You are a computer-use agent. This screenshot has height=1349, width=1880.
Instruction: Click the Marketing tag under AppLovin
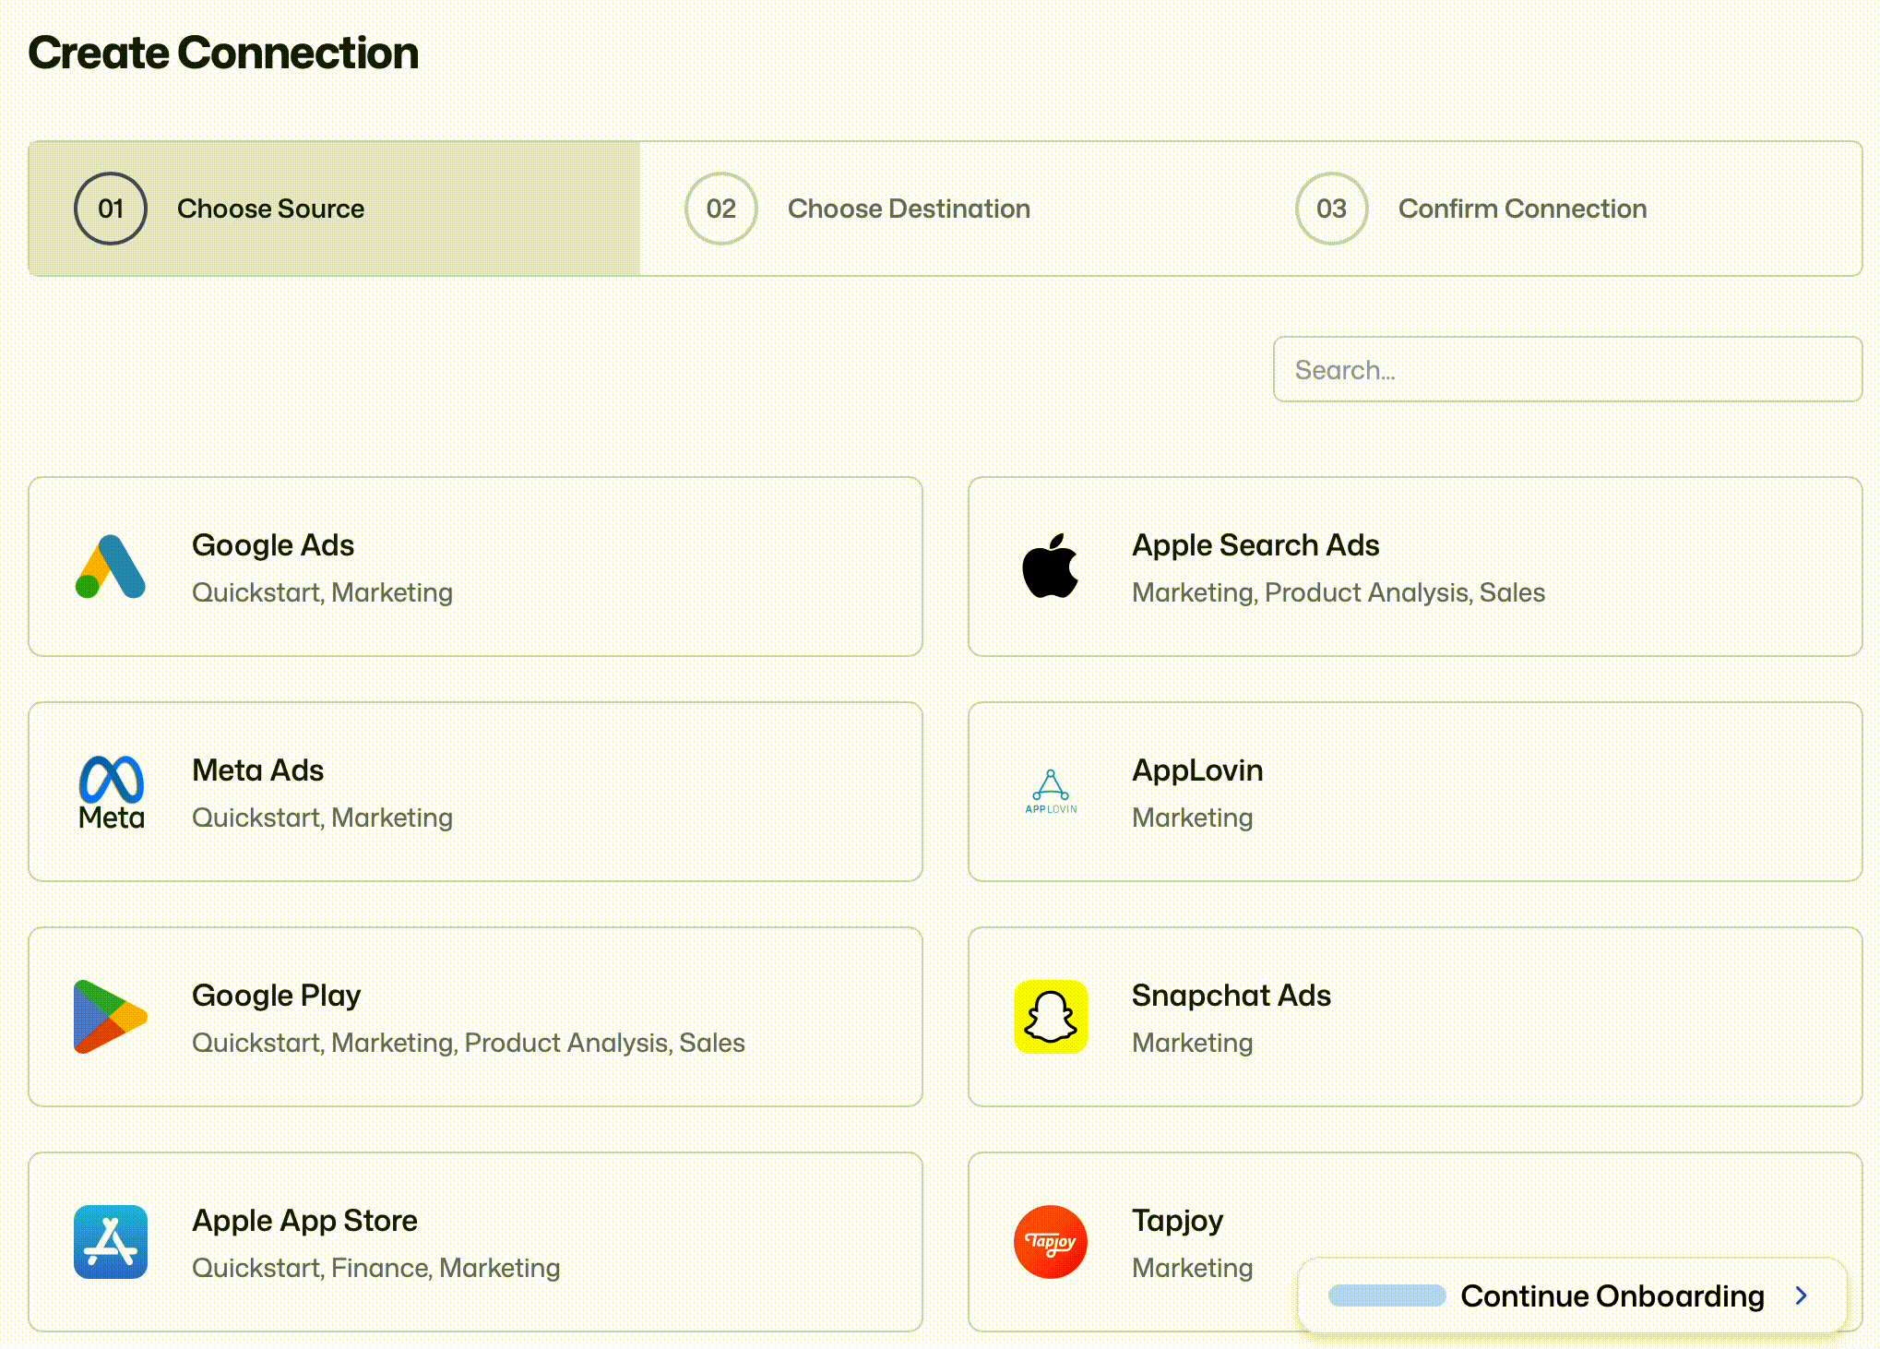point(1193,818)
